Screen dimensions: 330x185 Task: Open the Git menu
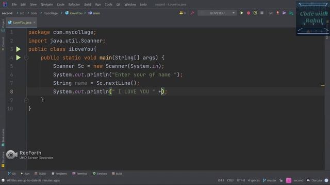pos(118,5)
